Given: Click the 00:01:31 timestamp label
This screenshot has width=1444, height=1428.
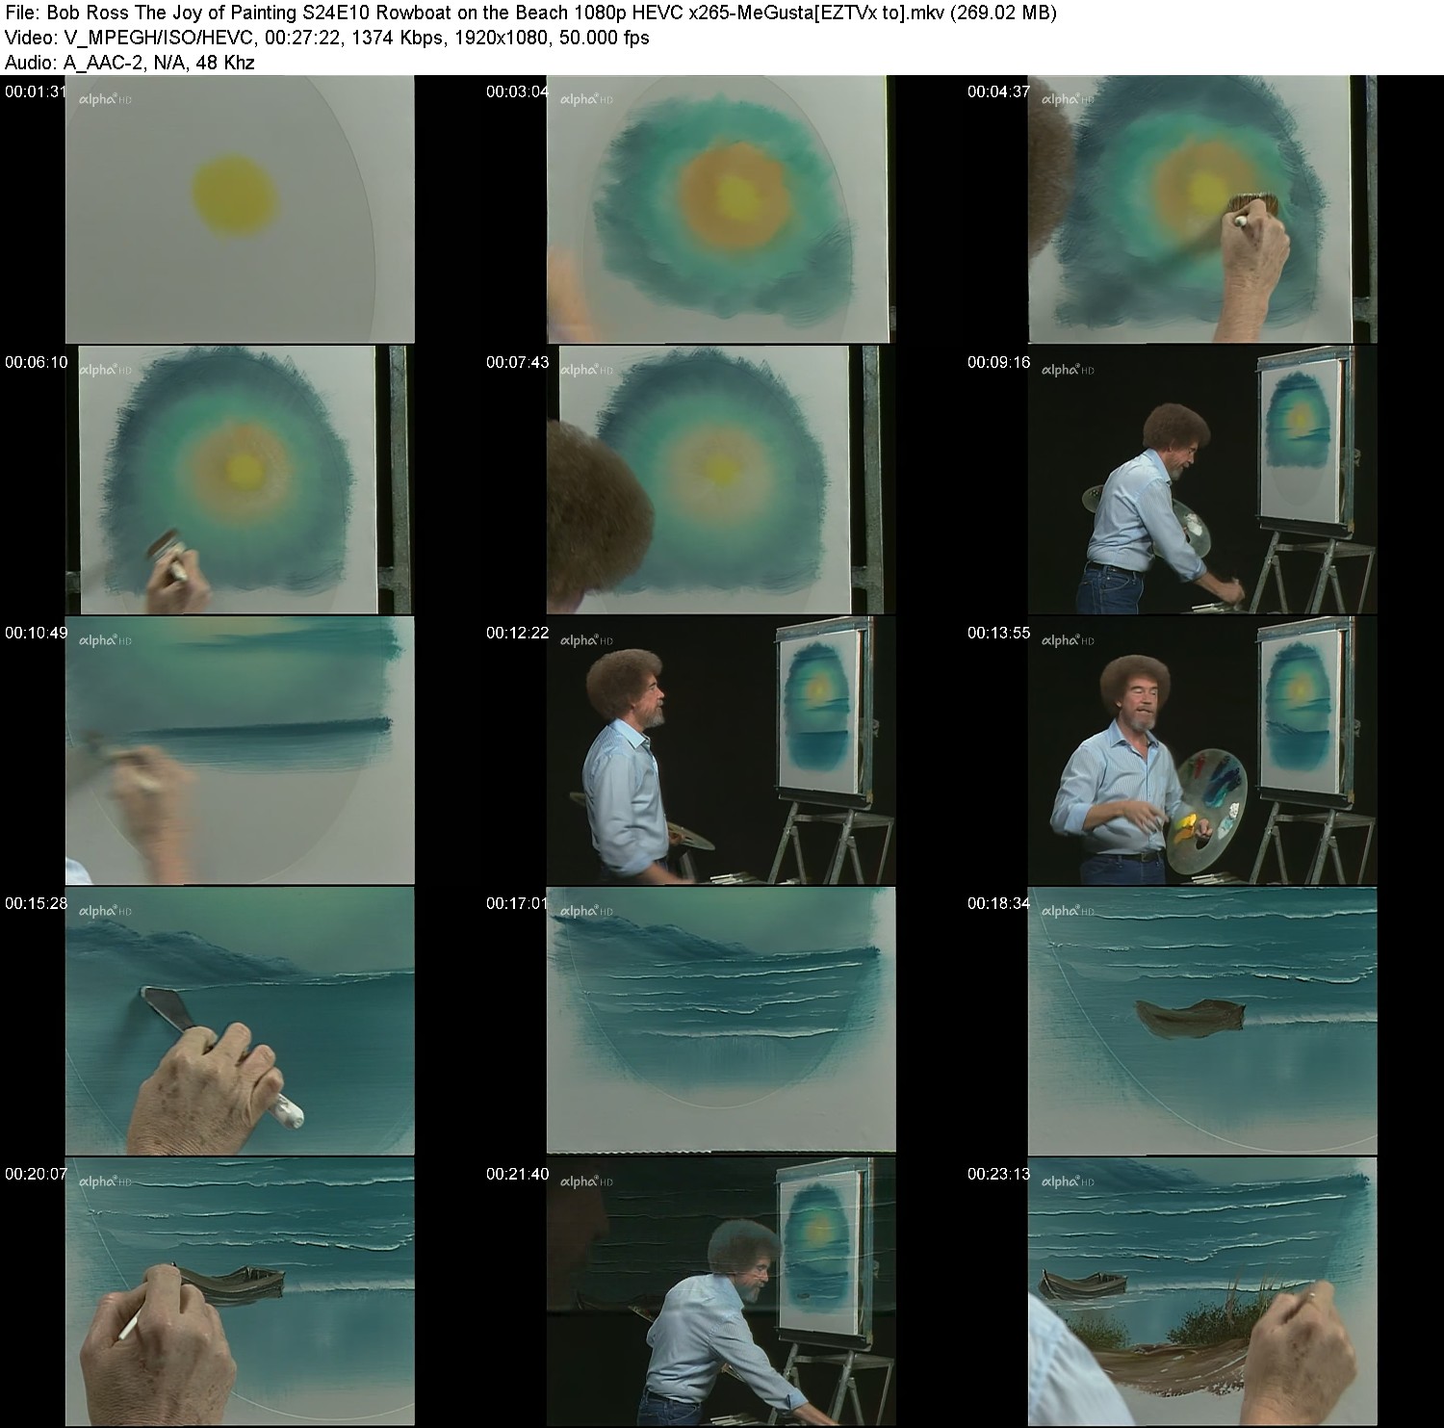Looking at the screenshot, I should (x=36, y=91).
